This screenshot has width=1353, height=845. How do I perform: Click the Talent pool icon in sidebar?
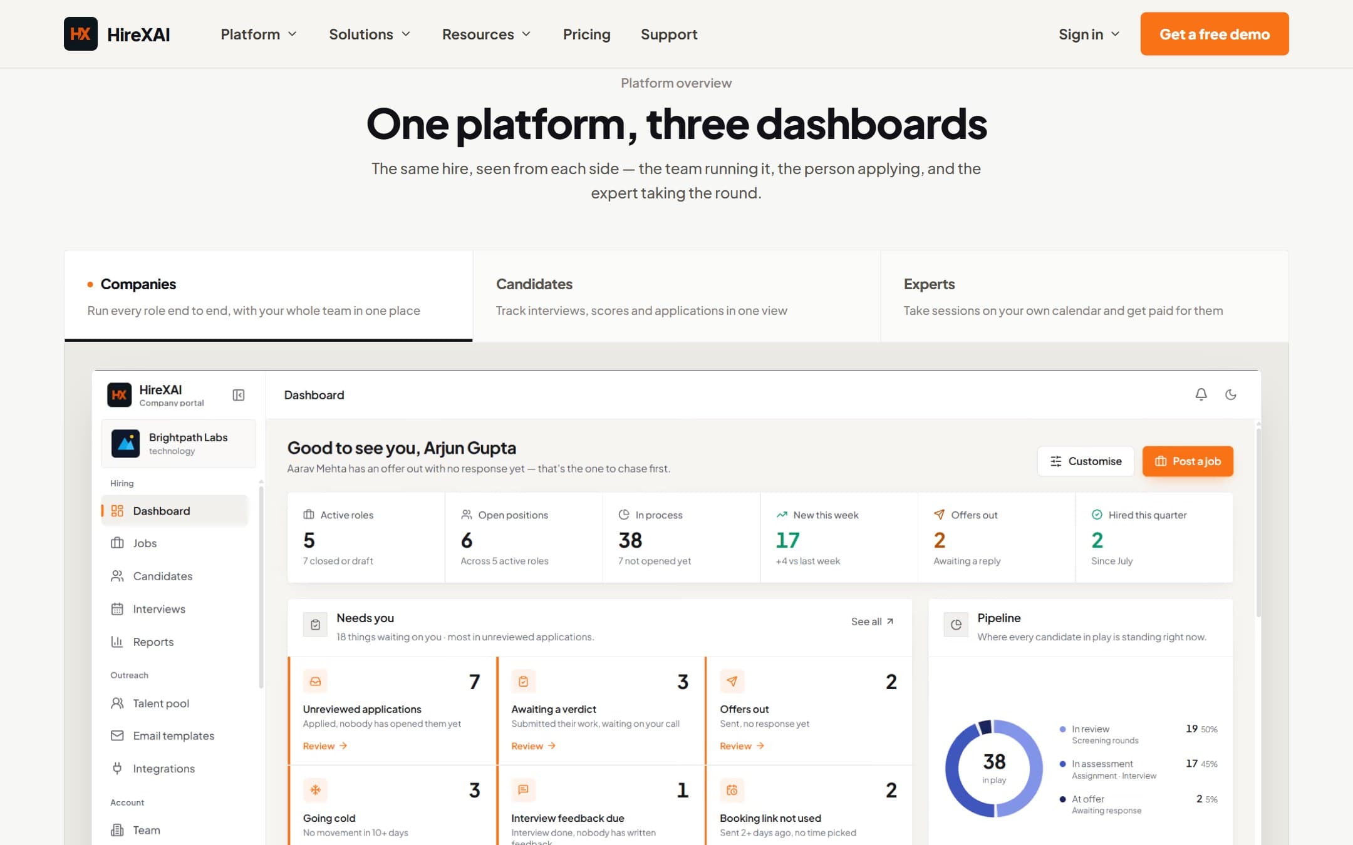pyautogui.click(x=117, y=703)
